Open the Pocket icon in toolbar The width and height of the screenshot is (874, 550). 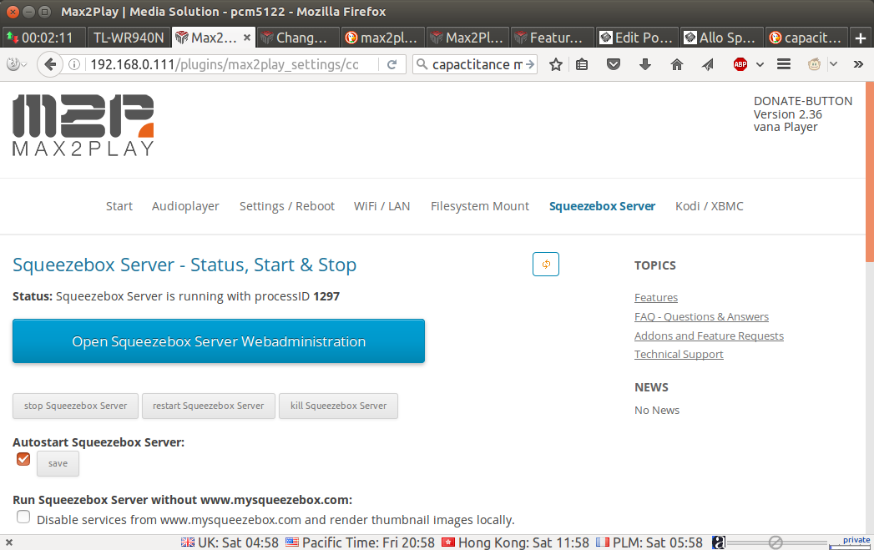614,64
